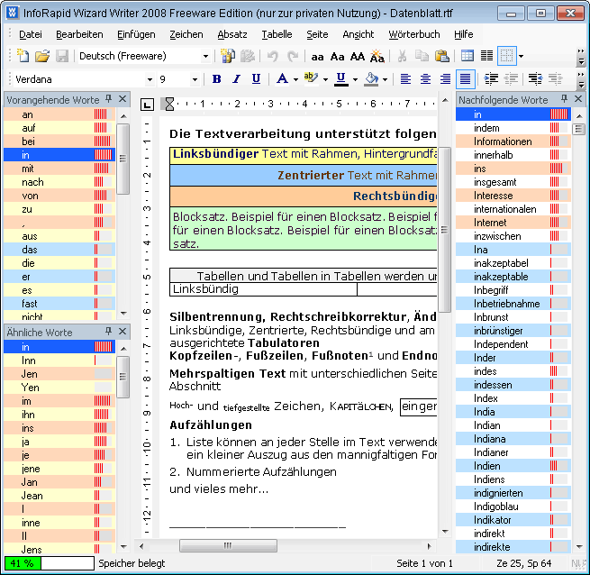This screenshot has height=575, width=590.
Task: Center the paragraph text
Action: point(425,79)
